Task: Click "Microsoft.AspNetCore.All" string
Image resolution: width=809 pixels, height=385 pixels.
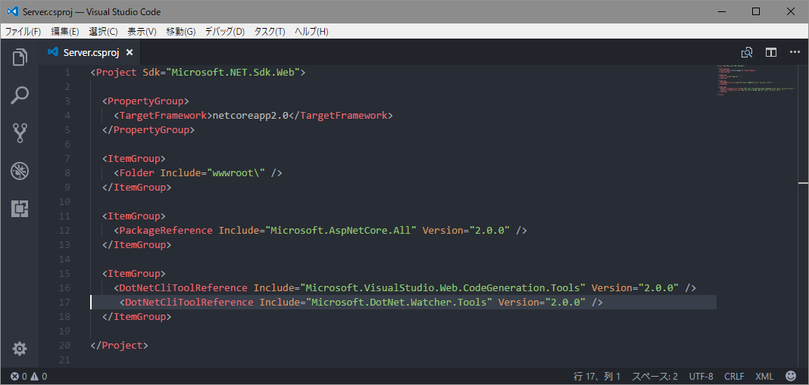Action: 341,231
